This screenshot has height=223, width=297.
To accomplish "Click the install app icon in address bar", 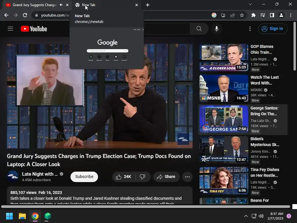I will pos(223,15).
